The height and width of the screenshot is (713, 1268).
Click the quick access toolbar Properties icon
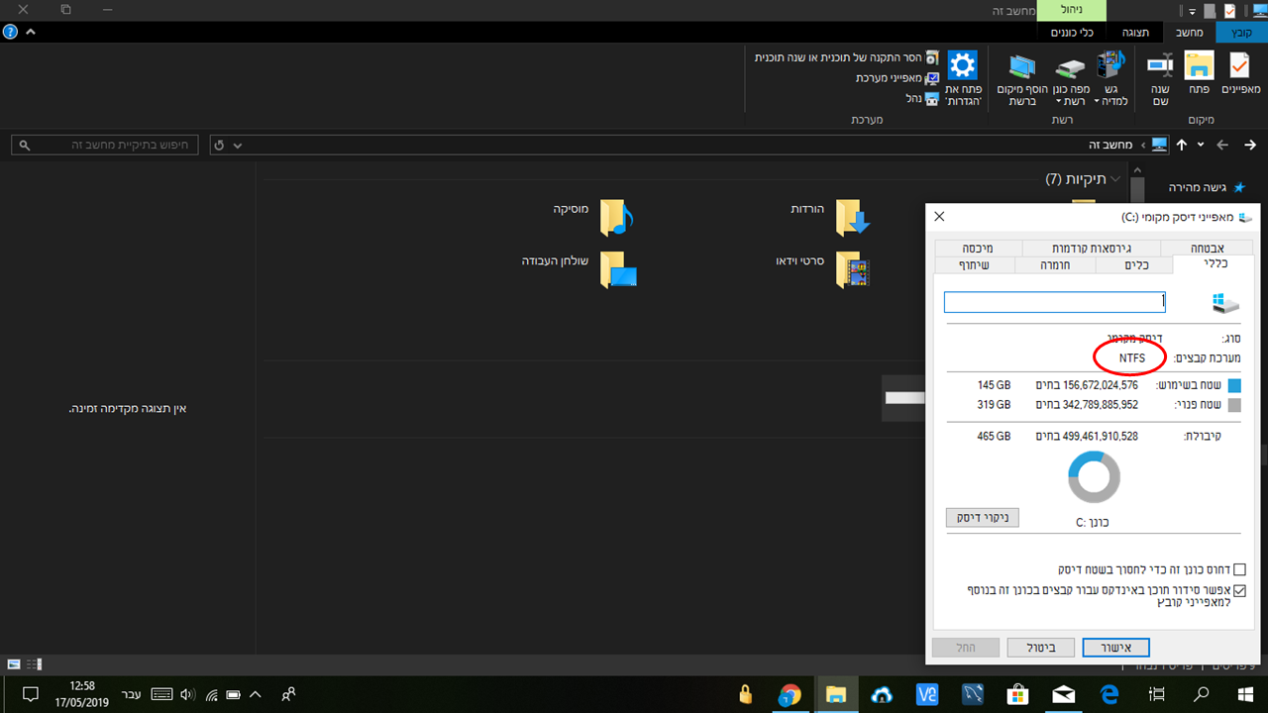[x=1229, y=11]
